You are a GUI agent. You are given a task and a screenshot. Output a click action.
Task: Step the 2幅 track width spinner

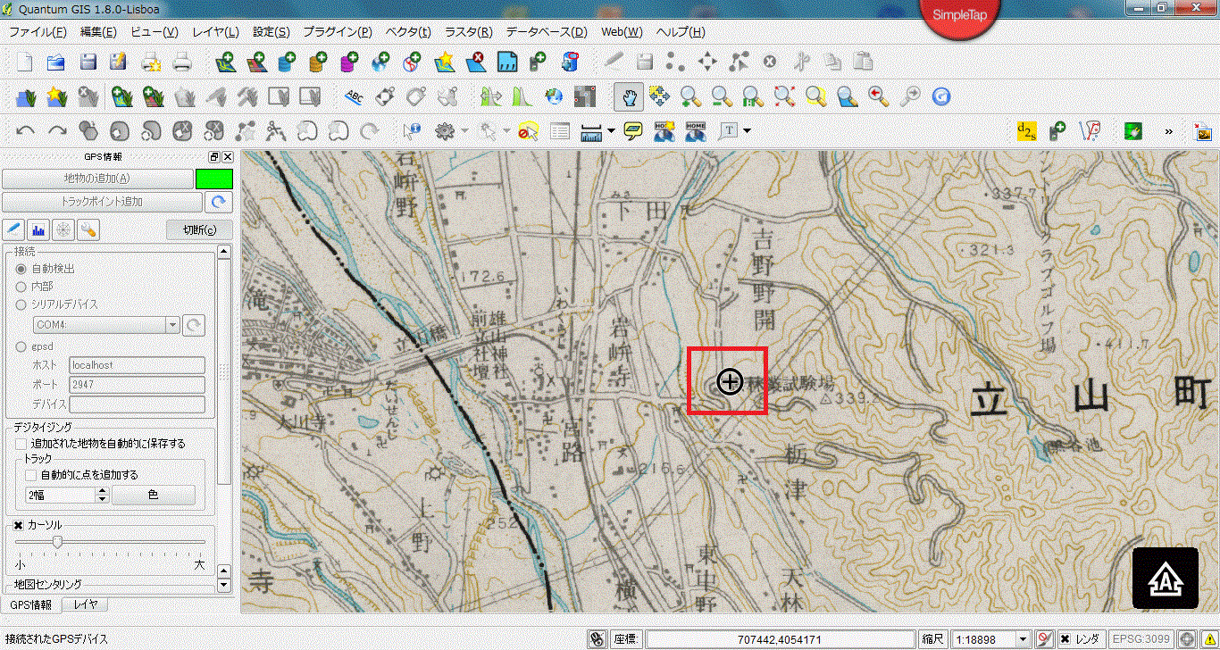[x=102, y=495]
